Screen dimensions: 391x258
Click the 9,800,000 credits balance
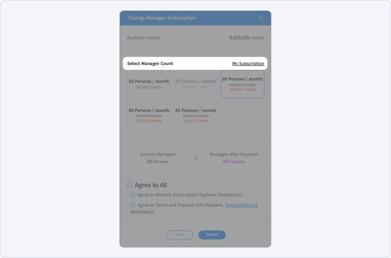pyautogui.click(x=247, y=38)
